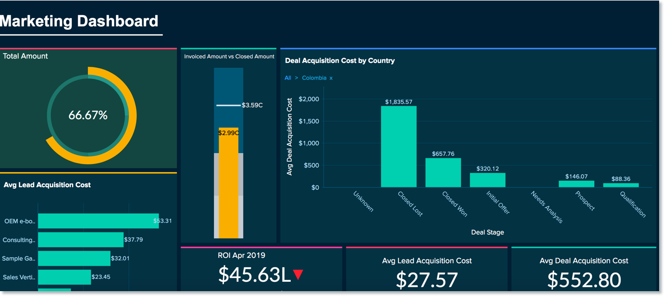Screen dimensions: 664x296
Task: Select the Prospect bar
Action: (577, 184)
